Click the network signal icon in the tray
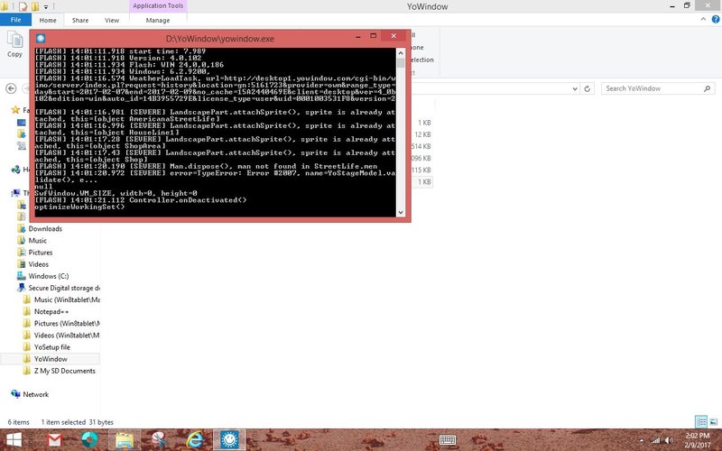Viewport: 722px width, 451px height. click(x=655, y=440)
